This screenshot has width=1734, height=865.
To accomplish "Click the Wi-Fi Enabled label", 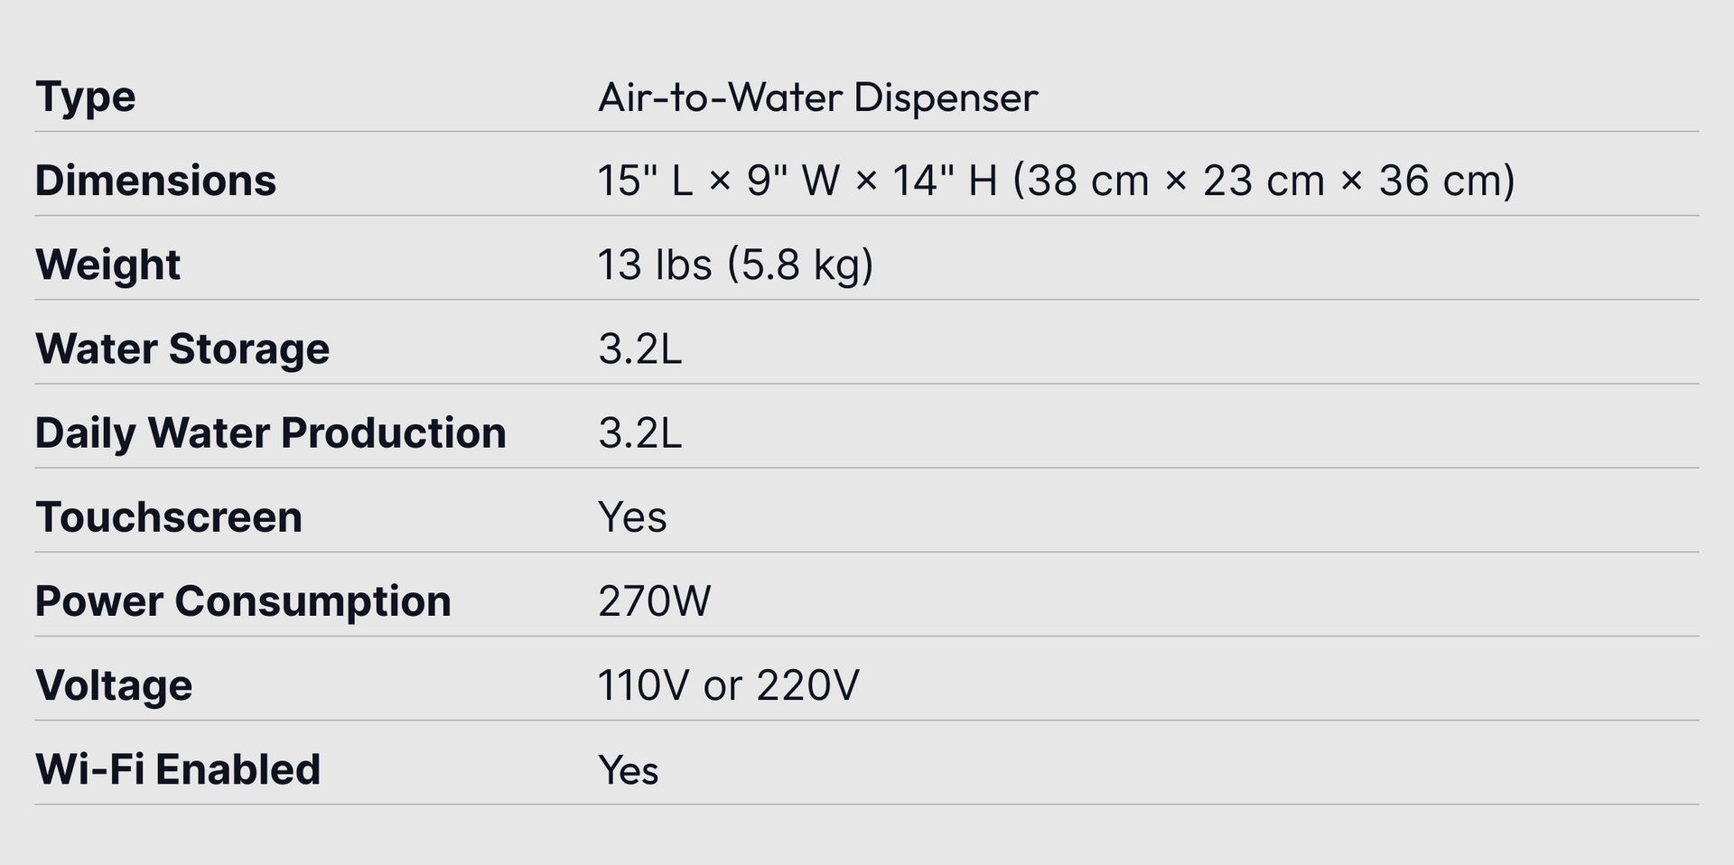I will pyautogui.click(x=178, y=769).
